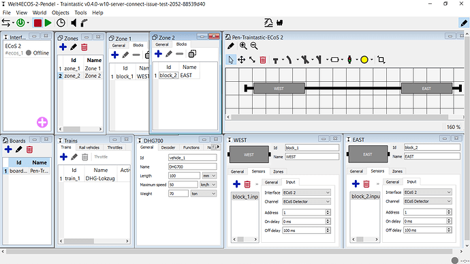Toggle the mute speaker icon
This screenshot has width=470, height=264.
click(x=74, y=23)
